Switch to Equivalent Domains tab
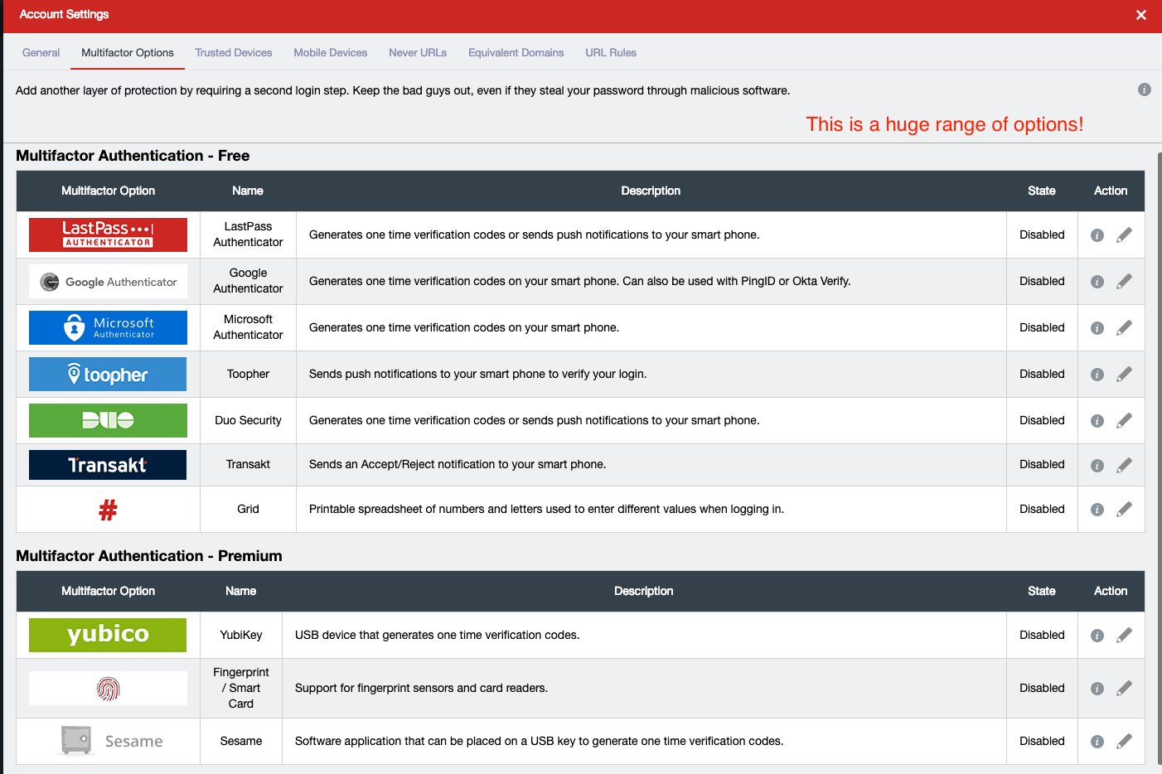 [x=516, y=52]
